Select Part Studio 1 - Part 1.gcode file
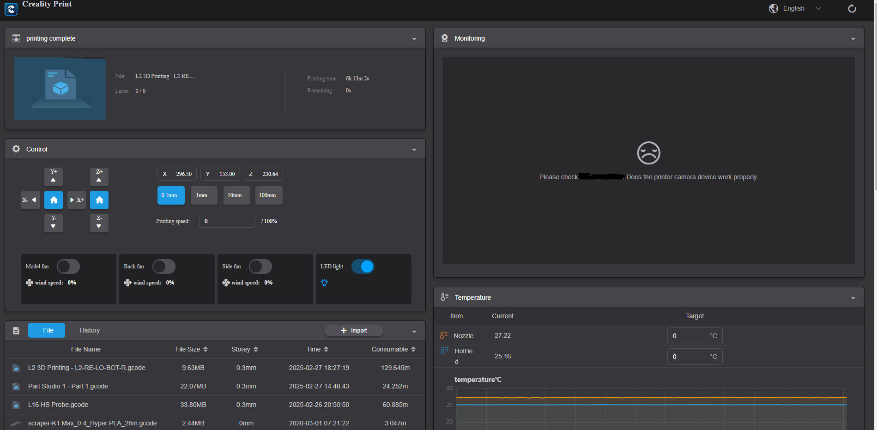Screen dimensions: 877x430 pyautogui.click(x=215, y=387)
